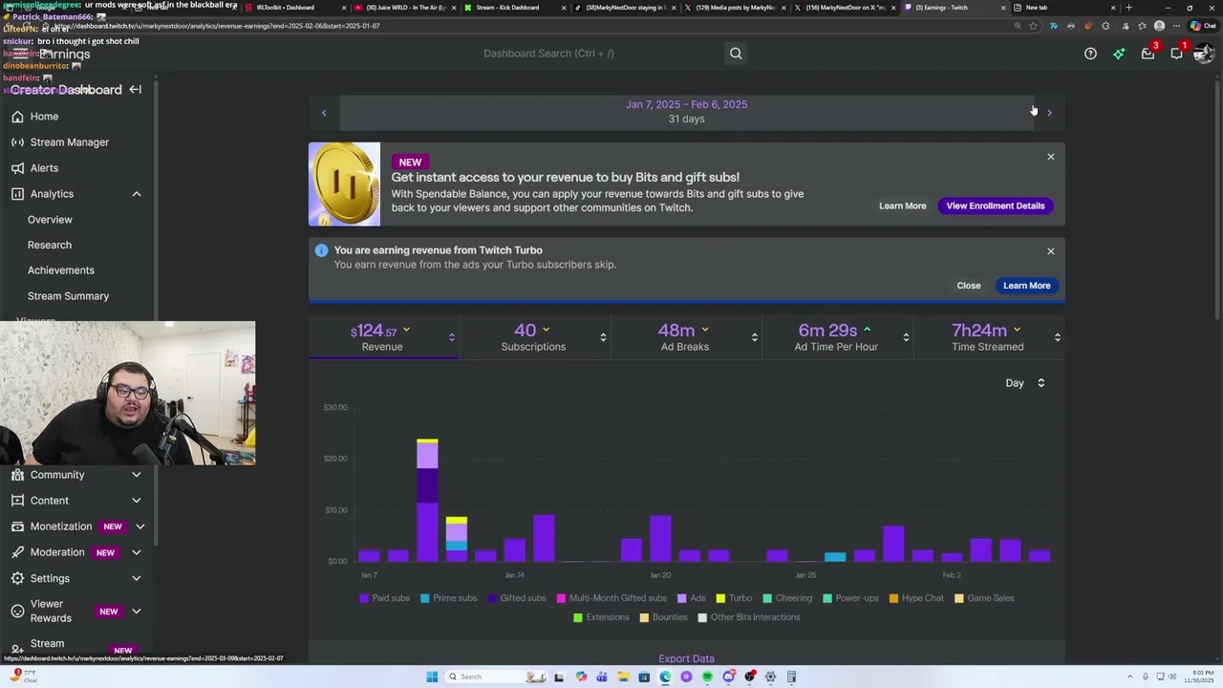
Task: Expand the Monetization section chevron
Action: click(139, 527)
